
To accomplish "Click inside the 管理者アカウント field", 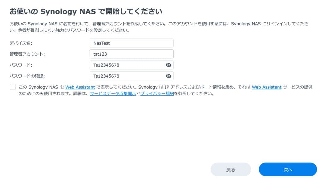I will coord(132,54).
